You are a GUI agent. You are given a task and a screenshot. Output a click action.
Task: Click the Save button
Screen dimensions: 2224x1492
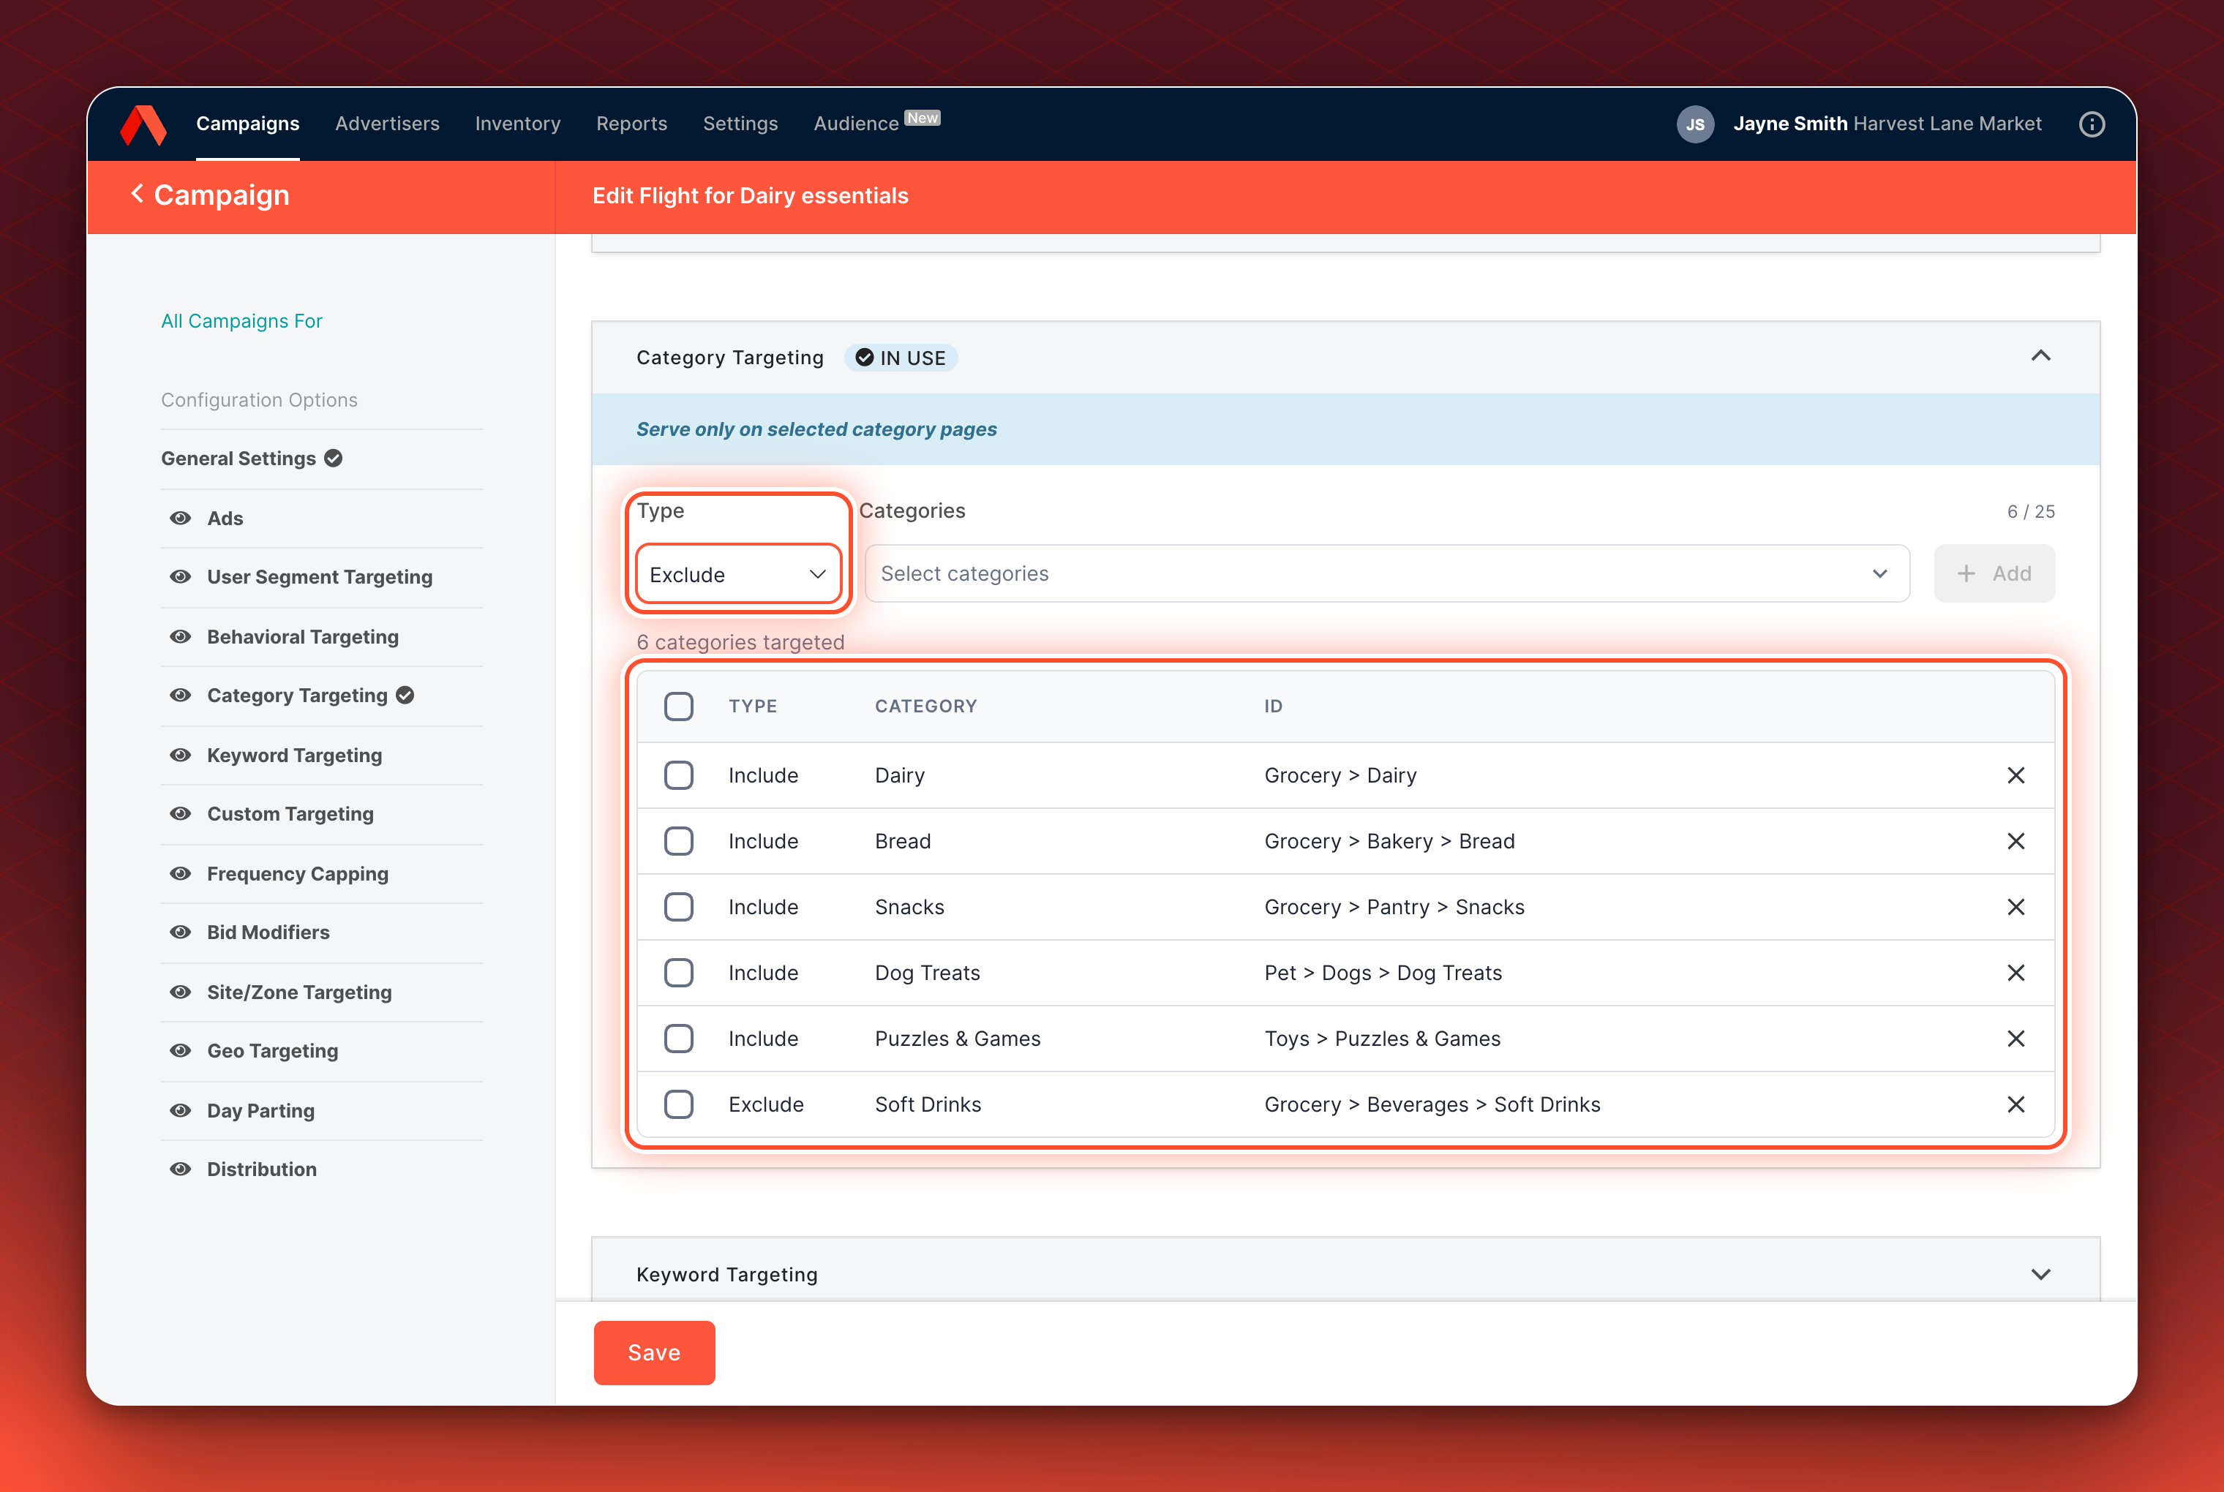[654, 1352]
